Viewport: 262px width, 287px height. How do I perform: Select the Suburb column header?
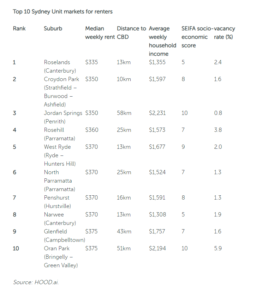coord(53,29)
